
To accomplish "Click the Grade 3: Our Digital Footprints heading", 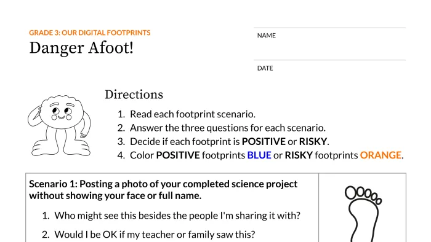I will click(90, 33).
